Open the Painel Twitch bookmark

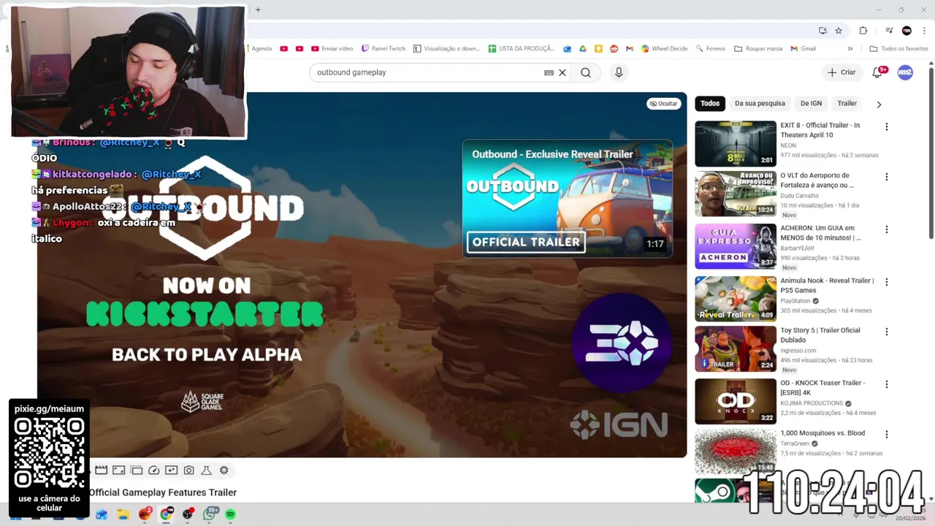(x=383, y=49)
